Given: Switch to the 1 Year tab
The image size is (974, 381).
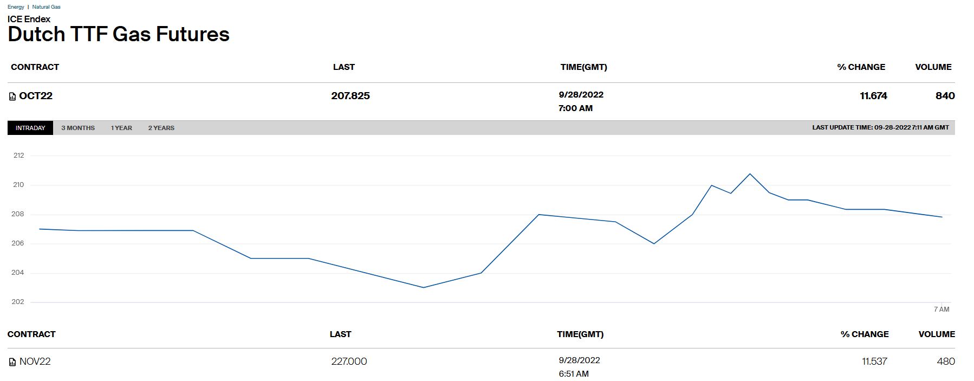Looking at the screenshot, I should [121, 128].
